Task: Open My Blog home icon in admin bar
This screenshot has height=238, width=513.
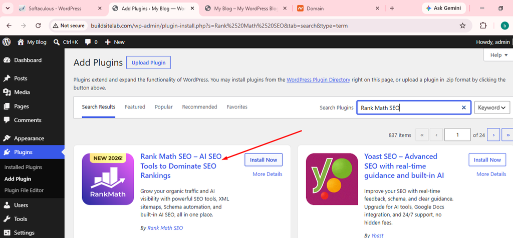Action: click(32, 42)
